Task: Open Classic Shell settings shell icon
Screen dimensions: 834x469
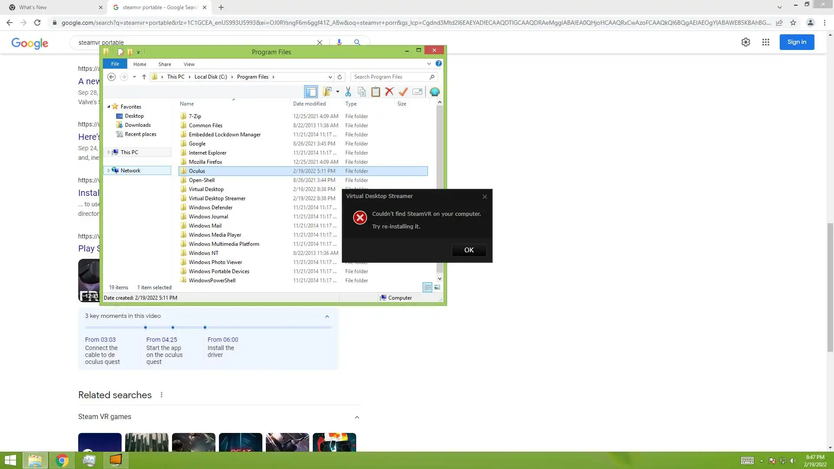Action: coord(434,92)
